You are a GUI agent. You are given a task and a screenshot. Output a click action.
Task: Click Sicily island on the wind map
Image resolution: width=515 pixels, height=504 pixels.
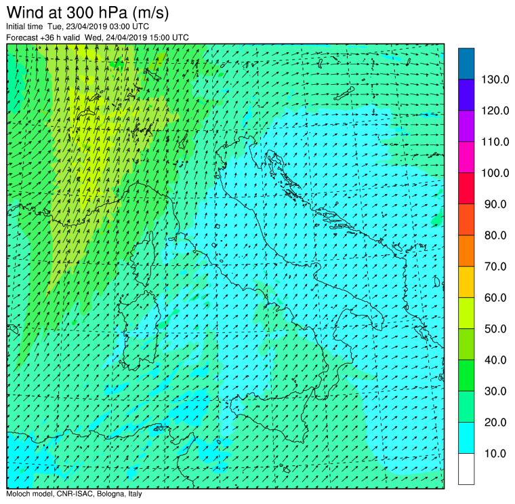[272, 416]
